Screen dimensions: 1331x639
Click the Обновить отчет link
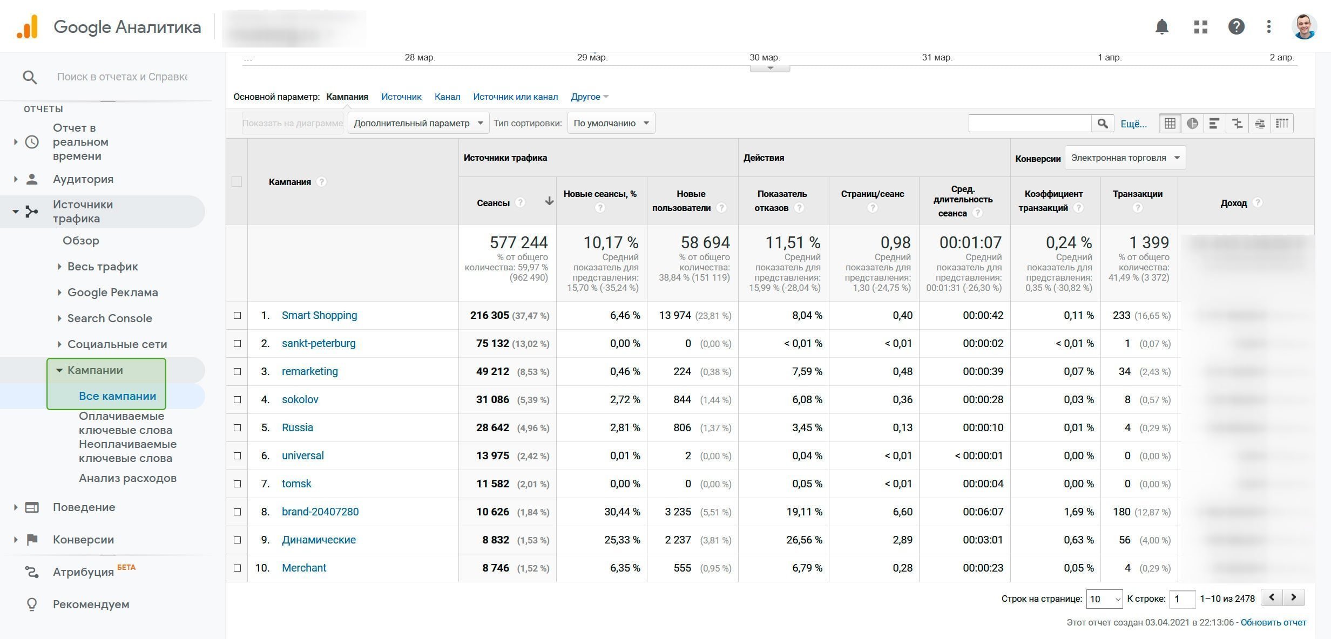click(1273, 622)
